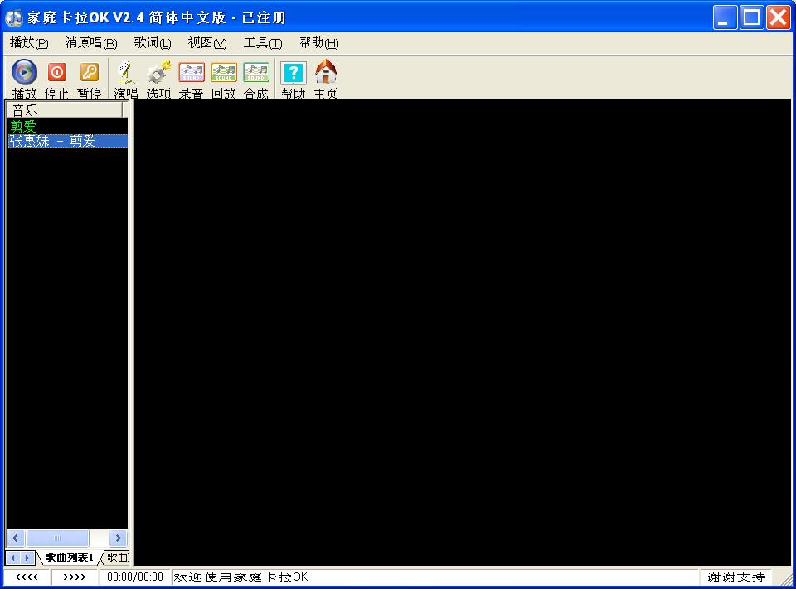
Task: Open the 播放(P) menu
Action: click(x=30, y=43)
